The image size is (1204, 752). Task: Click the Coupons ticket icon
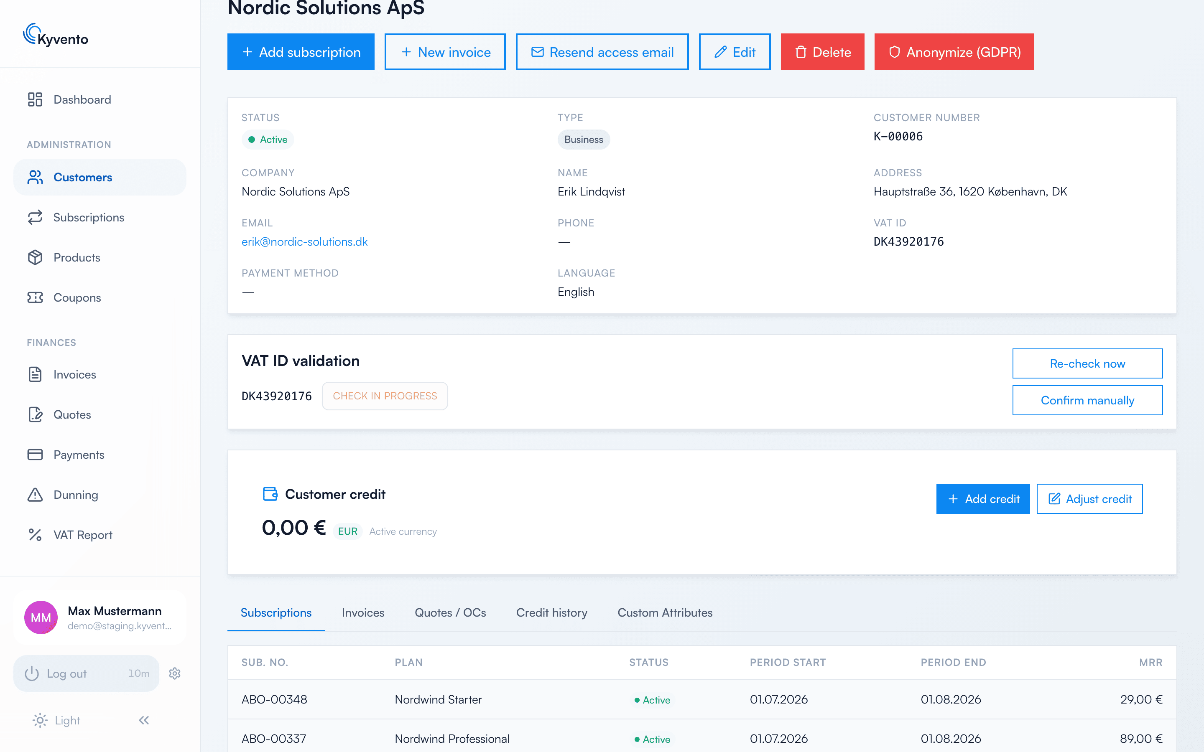[x=35, y=297]
